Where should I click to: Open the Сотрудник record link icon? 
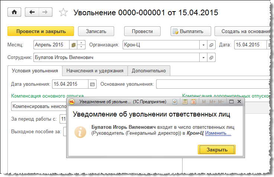(x=212, y=58)
